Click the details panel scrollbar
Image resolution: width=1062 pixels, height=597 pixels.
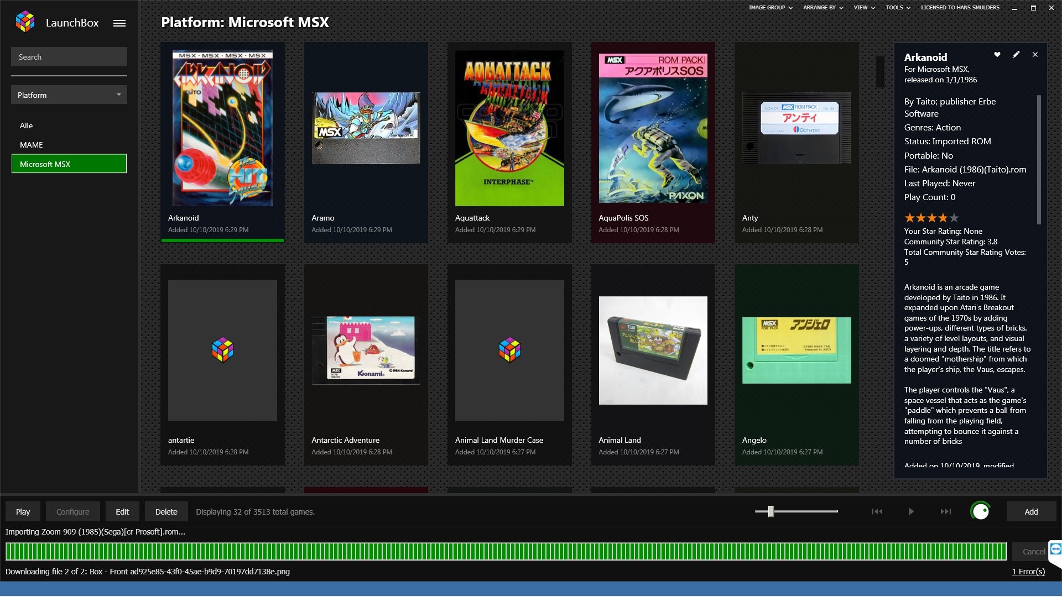click(x=1039, y=160)
